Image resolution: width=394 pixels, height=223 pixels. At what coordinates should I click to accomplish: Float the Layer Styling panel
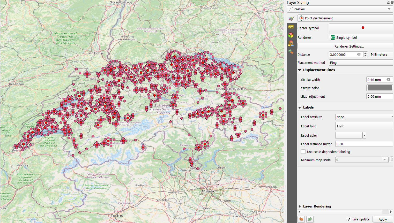click(x=388, y=2)
